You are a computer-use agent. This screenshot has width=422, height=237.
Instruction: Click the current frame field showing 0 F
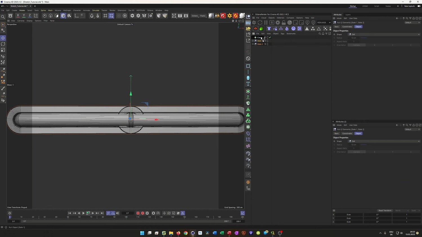pos(127,213)
